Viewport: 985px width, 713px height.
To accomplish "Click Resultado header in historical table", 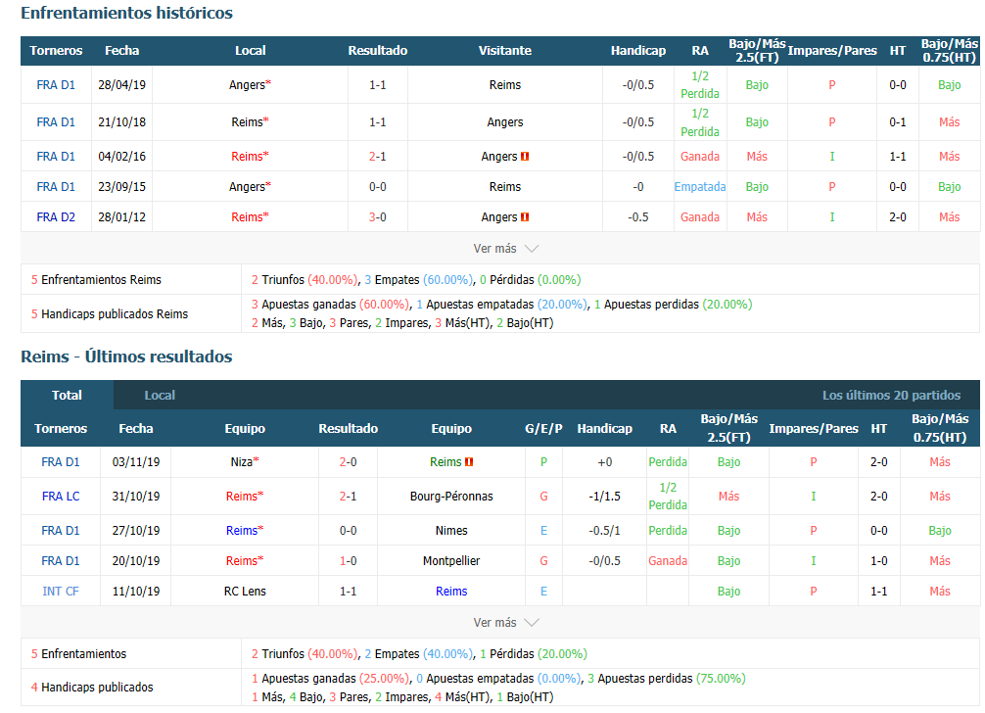I will pos(378,50).
